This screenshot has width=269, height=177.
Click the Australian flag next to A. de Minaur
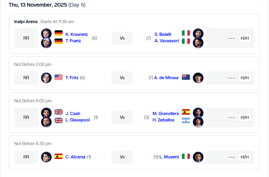(x=186, y=77)
